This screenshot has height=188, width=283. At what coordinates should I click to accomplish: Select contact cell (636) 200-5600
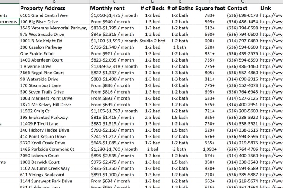tap(243, 111)
